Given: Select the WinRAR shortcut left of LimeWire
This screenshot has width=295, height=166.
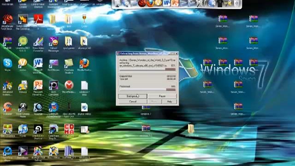Looking at the screenshot, I should (x=7, y=41).
